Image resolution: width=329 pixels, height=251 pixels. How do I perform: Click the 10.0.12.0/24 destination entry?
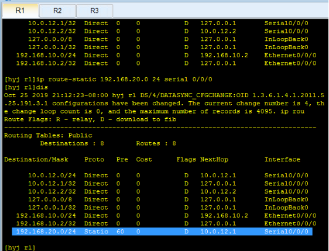click(52, 176)
